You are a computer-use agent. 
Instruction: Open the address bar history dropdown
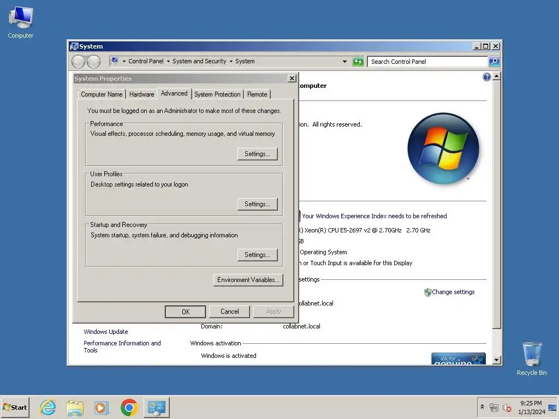point(345,62)
